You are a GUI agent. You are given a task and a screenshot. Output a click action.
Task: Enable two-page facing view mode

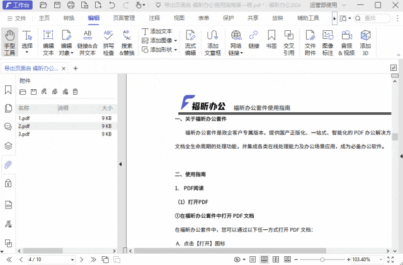coord(276,260)
